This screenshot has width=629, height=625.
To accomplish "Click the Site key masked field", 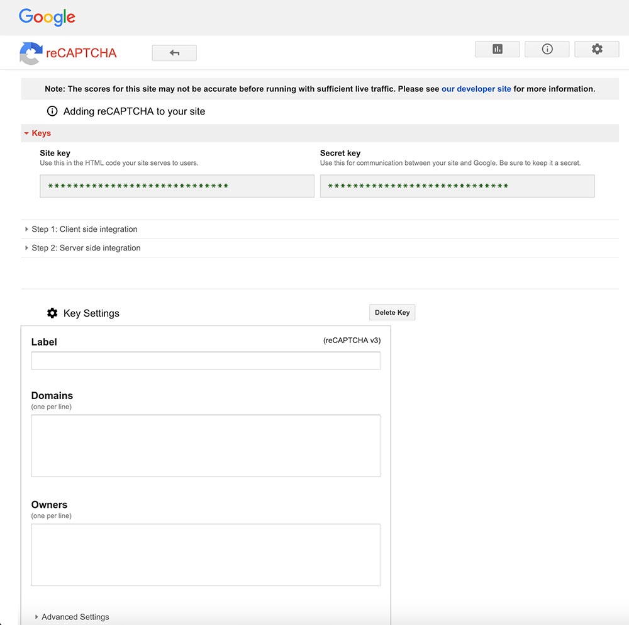I will (x=177, y=186).
